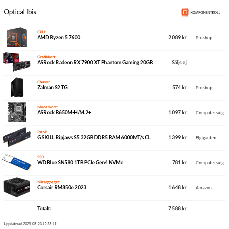The width and height of the screenshot is (229, 229).
Task: Click the Proshop store for the CPU
Action: 204,38
